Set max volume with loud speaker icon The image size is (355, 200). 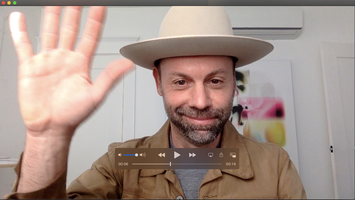pos(143,155)
